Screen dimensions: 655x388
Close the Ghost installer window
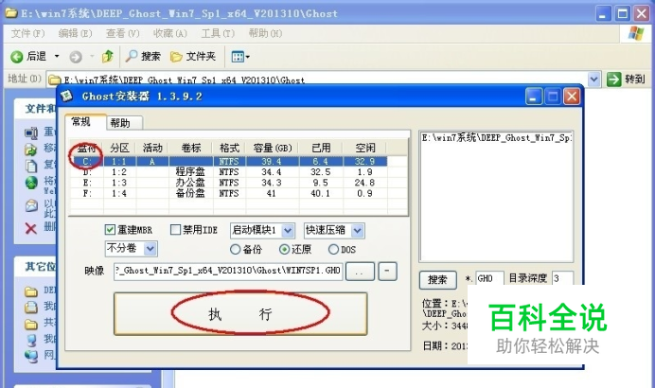click(x=572, y=97)
